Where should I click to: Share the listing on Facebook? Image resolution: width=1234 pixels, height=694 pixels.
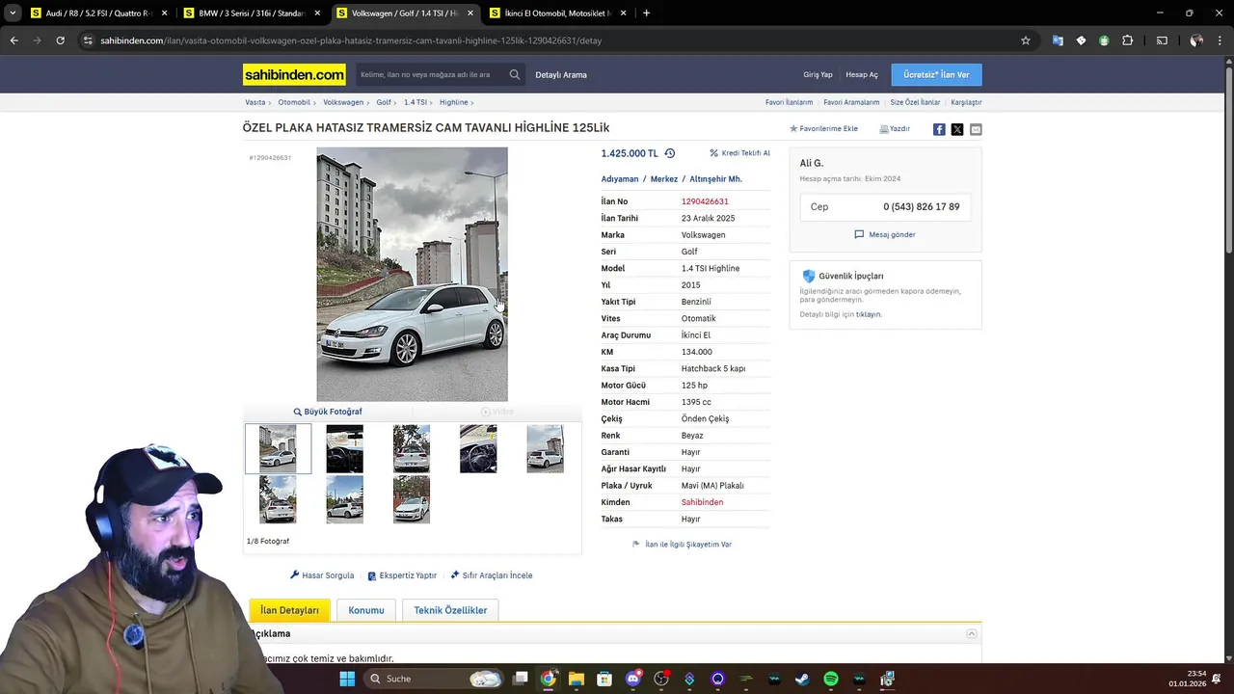(939, 129)
